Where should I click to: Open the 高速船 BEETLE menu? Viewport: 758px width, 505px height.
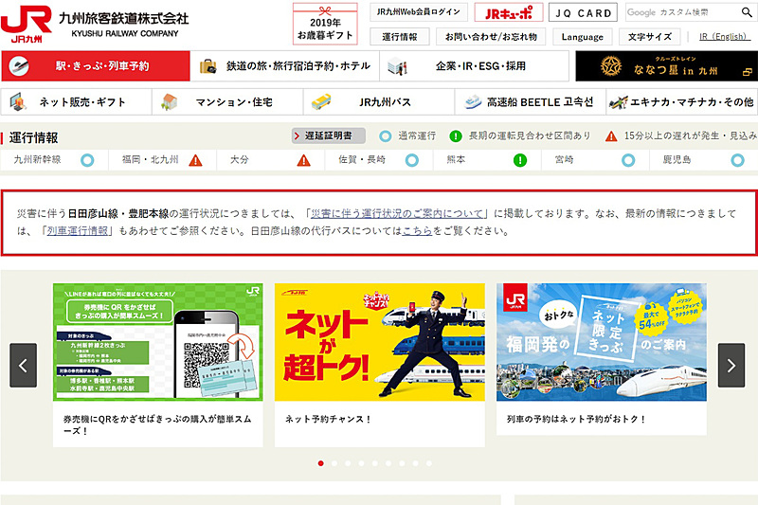click(530, 102)
